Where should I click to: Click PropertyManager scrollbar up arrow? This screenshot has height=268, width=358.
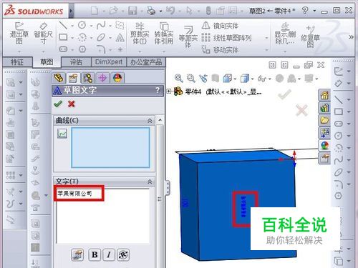coord(160,120)
